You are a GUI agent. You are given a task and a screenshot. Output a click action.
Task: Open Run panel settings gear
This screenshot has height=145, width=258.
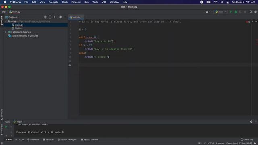click(251, 122)
